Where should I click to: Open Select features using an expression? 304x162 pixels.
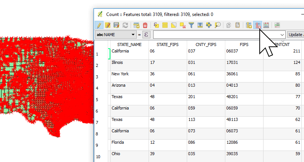point(156,25)
